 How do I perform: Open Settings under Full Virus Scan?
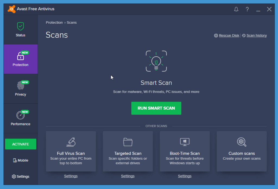pos(71,176)
